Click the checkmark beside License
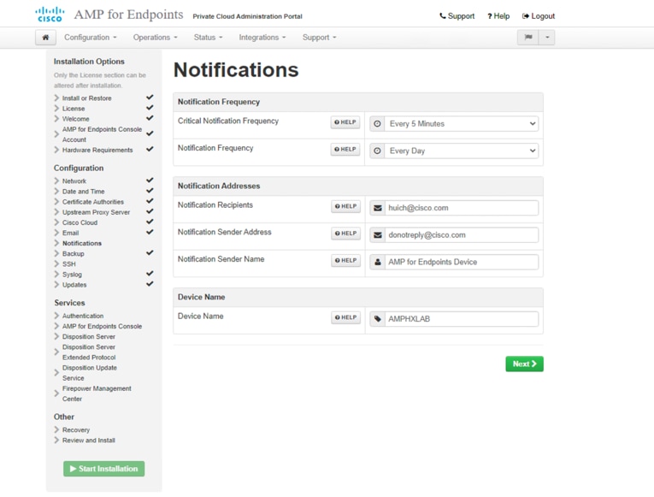 tap(150, 108)
